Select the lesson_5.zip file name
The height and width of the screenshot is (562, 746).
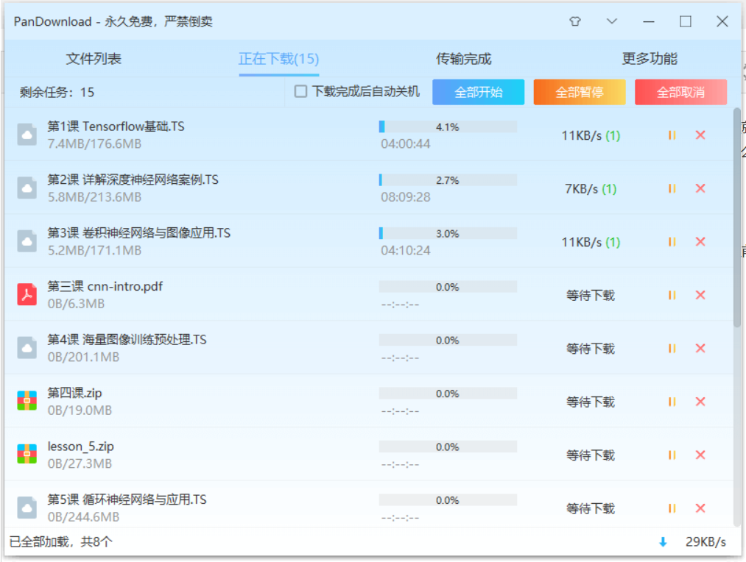[80, 447]
